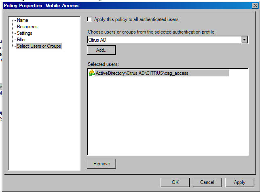Go to the Resources section
The image size is (260, 192).
[x=27, y=27]
